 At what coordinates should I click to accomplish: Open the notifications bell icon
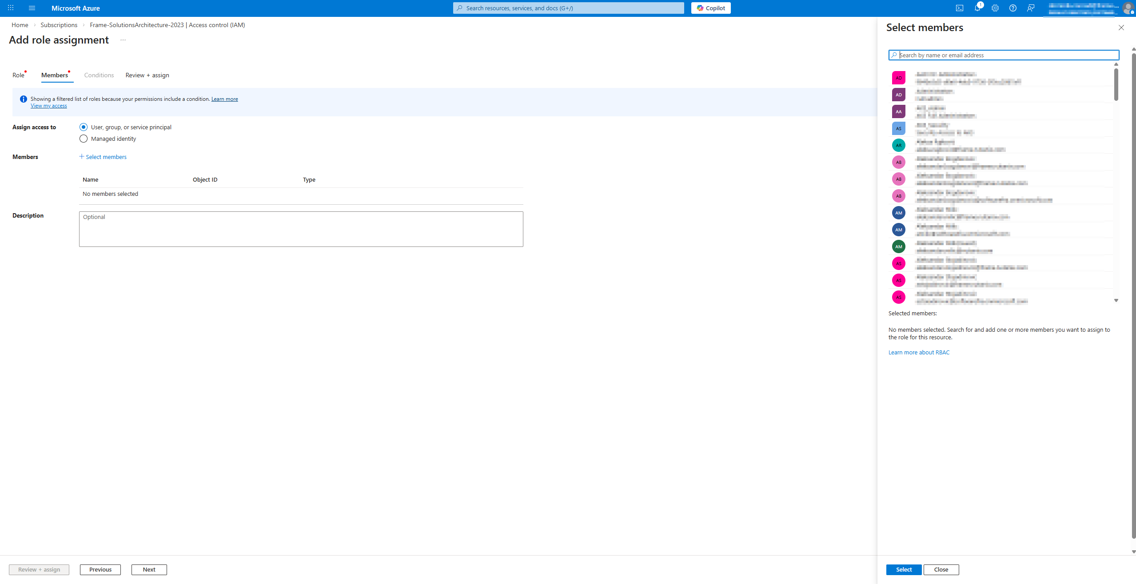click(x=977, y=8)
